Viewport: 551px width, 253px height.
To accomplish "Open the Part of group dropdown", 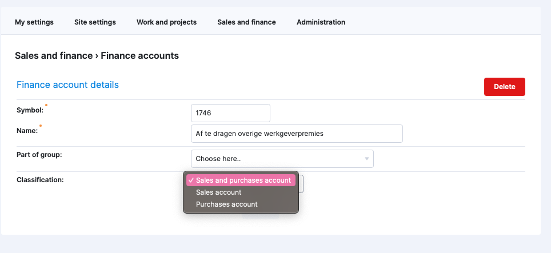I will [282, 159].
